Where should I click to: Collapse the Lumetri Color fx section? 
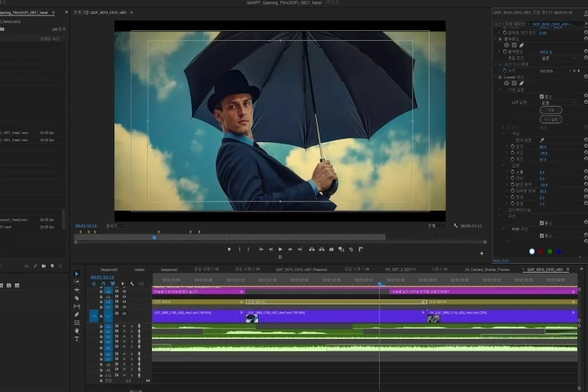pos(496,78)
